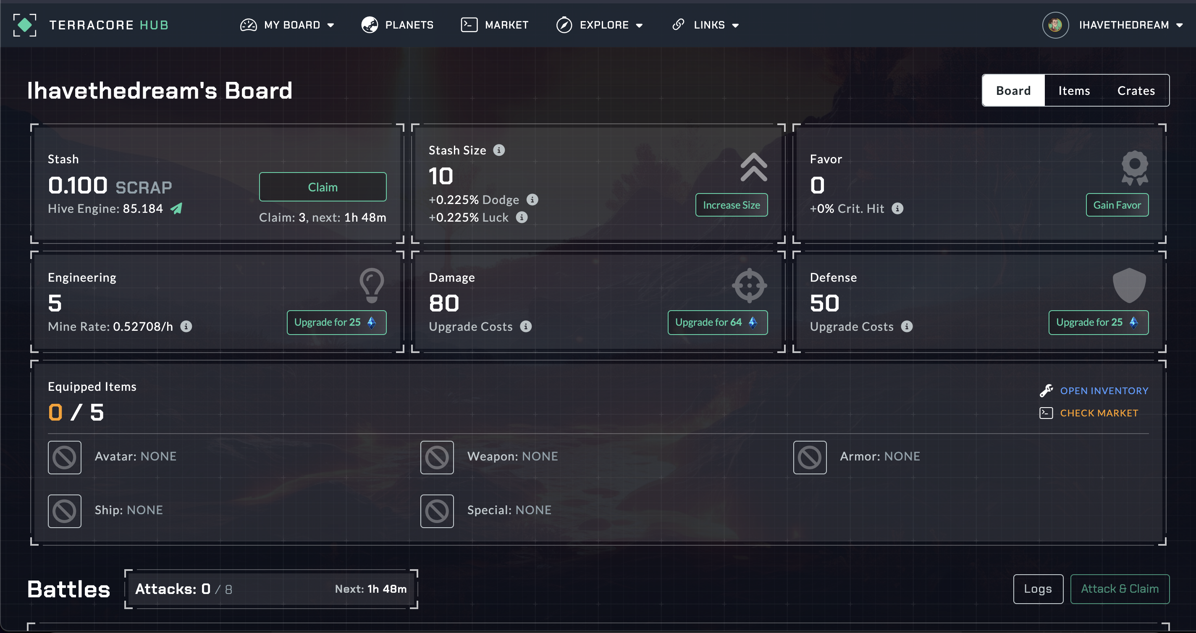The width and height of the screenshot is (1196, 633).
Task: Click the info icon next to Dodge
Action: (x=532, y=199)
